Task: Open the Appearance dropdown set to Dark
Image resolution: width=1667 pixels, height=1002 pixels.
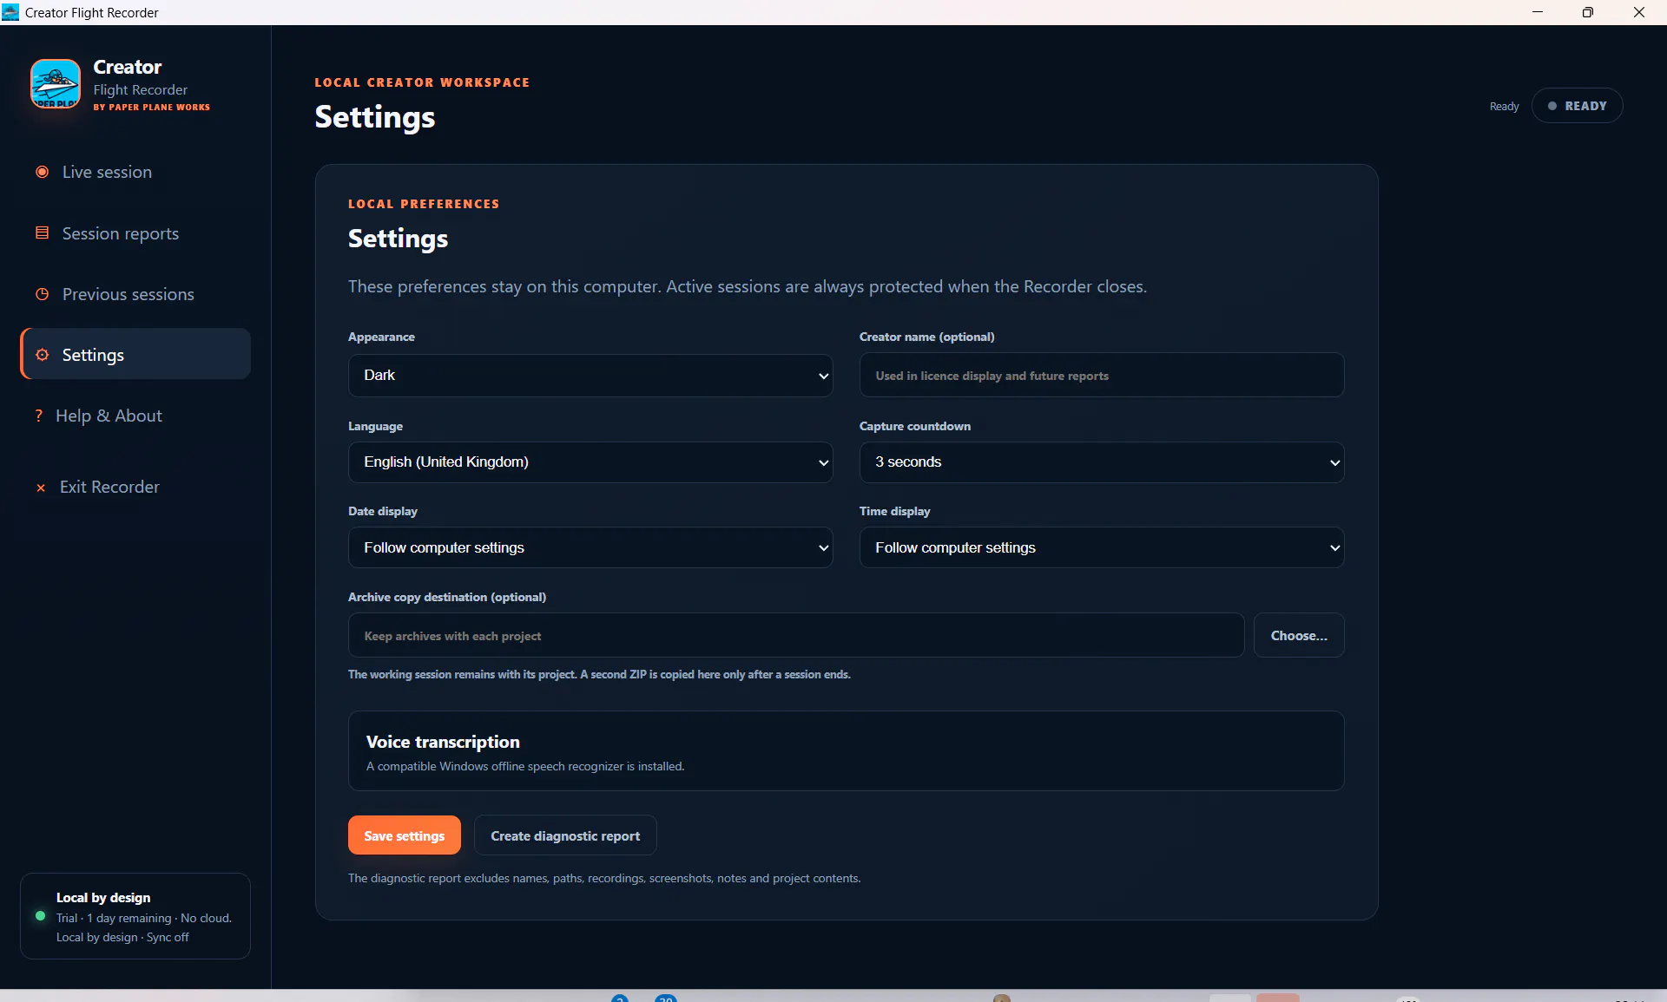Action: click(590, 375)
